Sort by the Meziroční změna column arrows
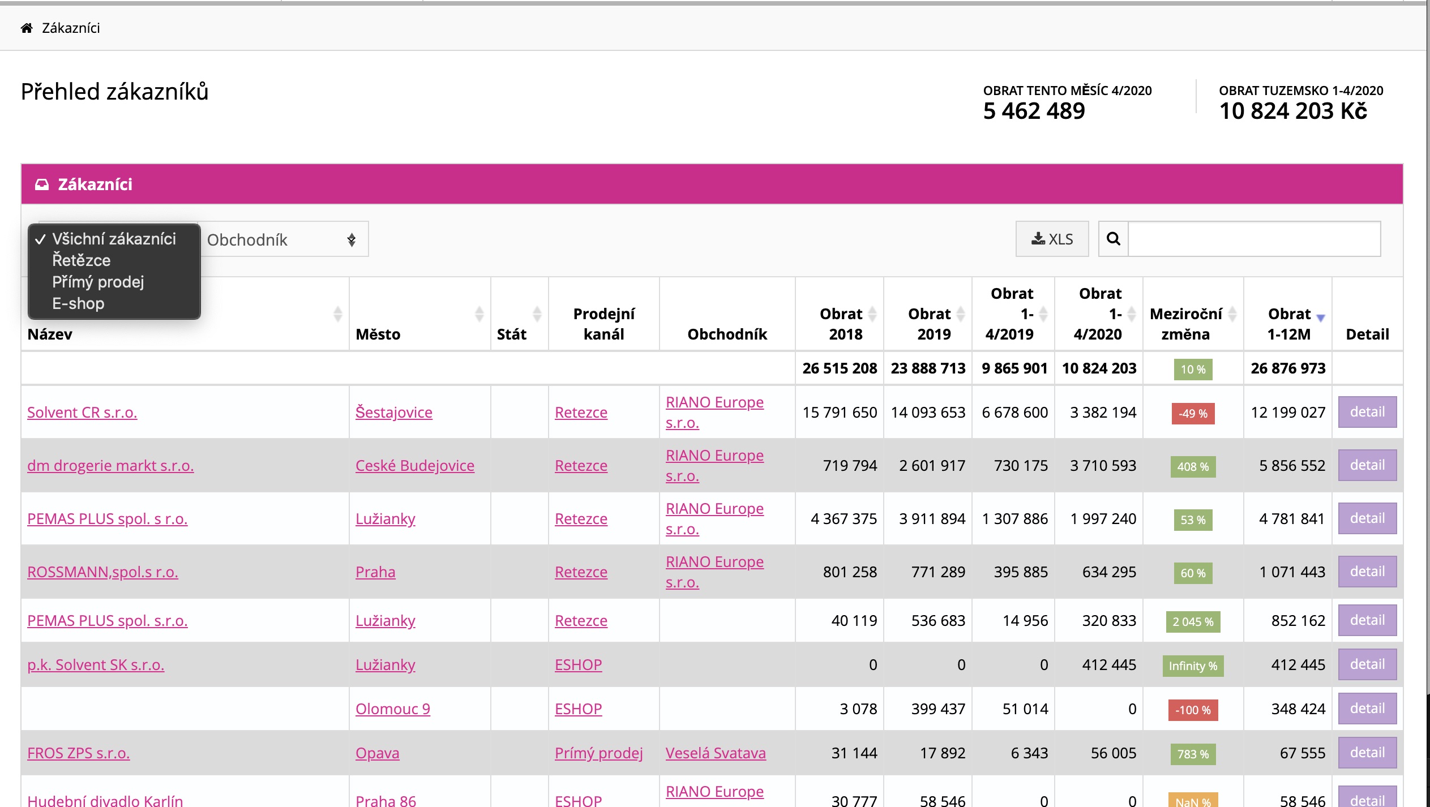This screenshot has height=807, width=1430. coord(1232,314)
